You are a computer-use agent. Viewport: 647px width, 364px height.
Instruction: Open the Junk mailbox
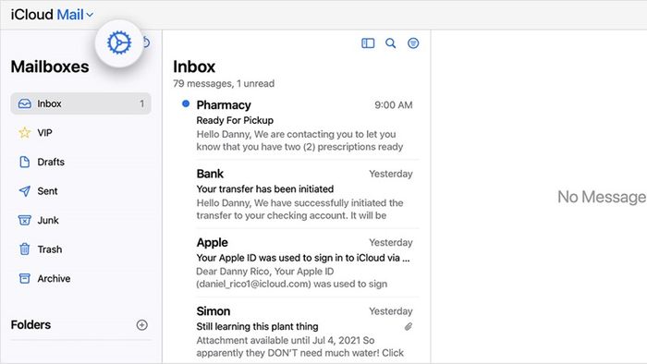[81, 220]
